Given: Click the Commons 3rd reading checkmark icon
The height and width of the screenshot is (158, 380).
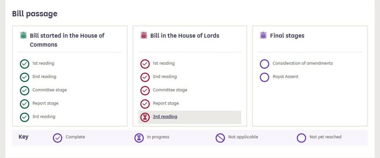Looking at the screenshot, I should (x=24, y=117).
